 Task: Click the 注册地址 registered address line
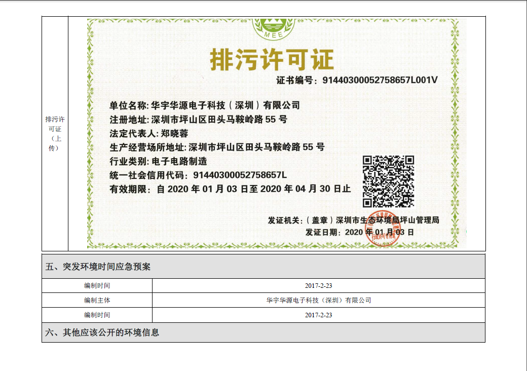198,119
